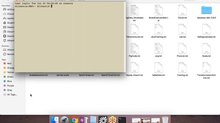Open Desktop in Finder sidebar
This screenshot has width=220, height=123.
pos(8,27)
